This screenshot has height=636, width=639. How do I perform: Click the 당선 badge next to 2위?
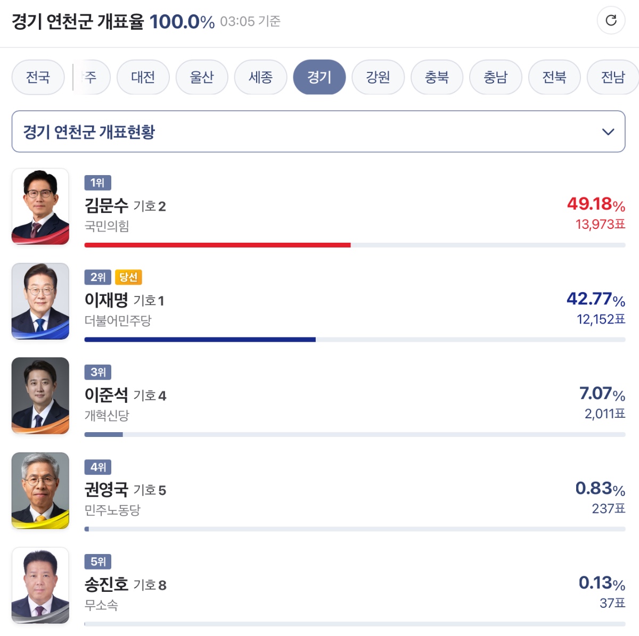click(x=128, y=277)
